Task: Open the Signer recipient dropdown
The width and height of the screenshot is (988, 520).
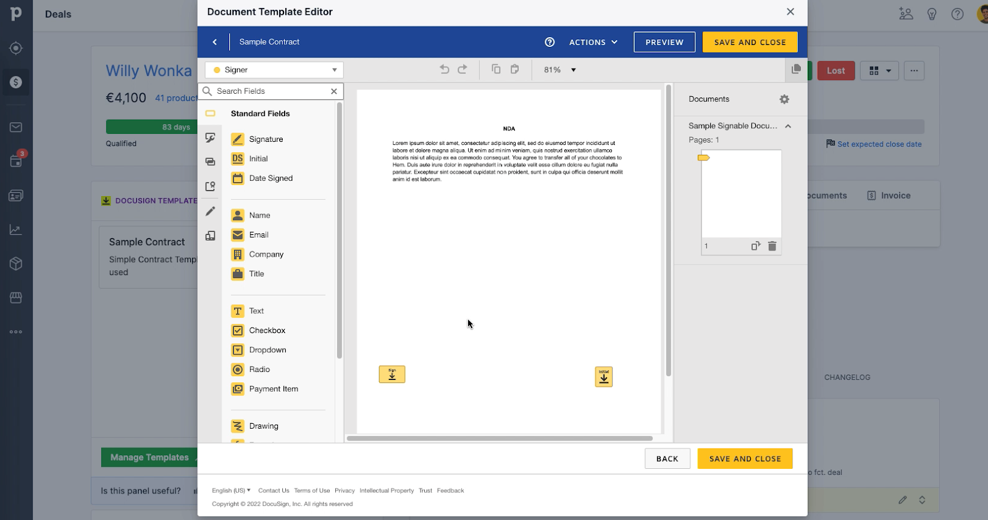Action: coord(274,70)
